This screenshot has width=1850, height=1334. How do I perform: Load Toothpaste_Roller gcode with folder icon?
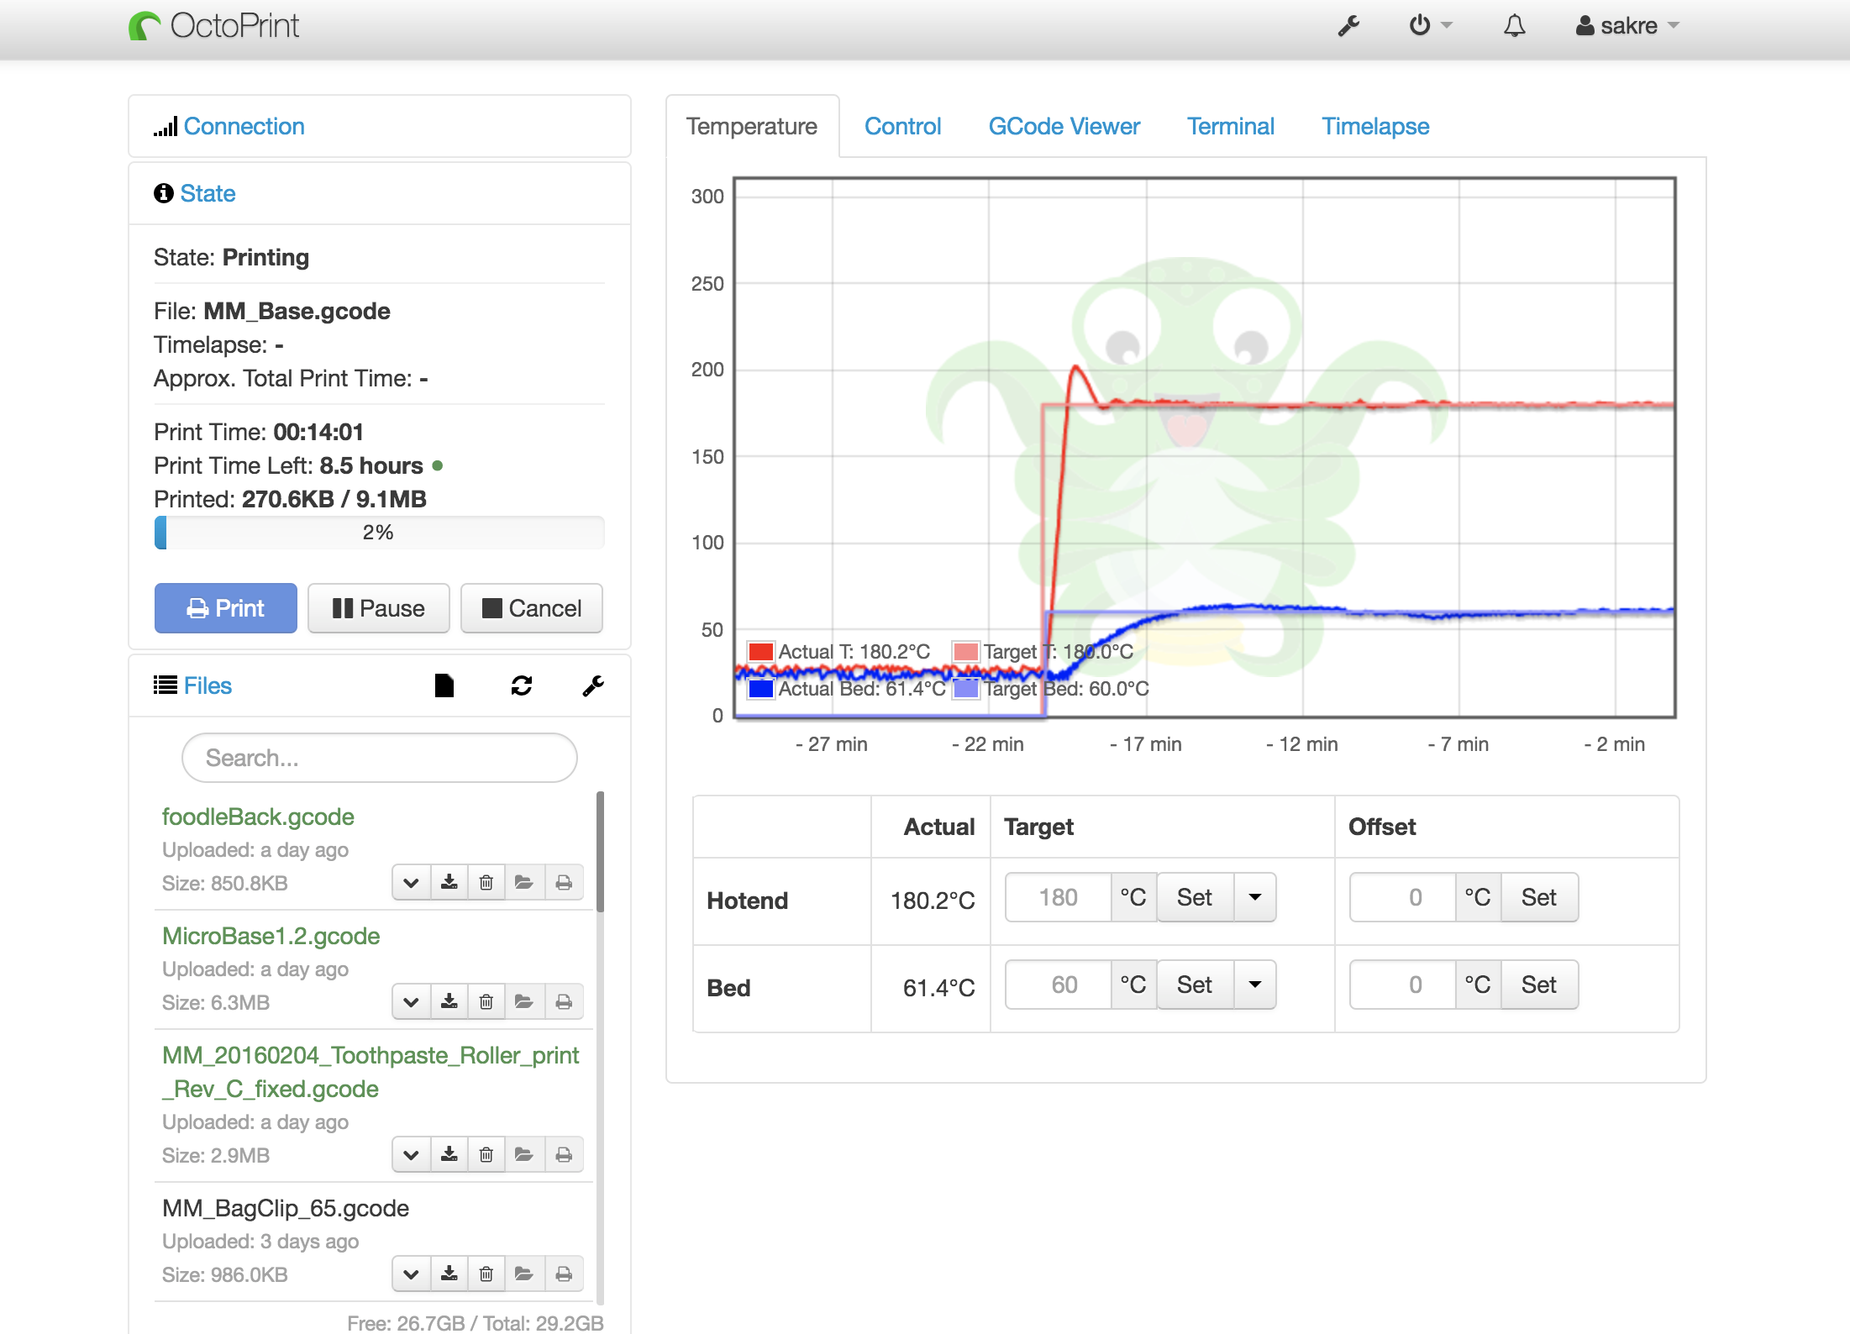point(524,1155)
